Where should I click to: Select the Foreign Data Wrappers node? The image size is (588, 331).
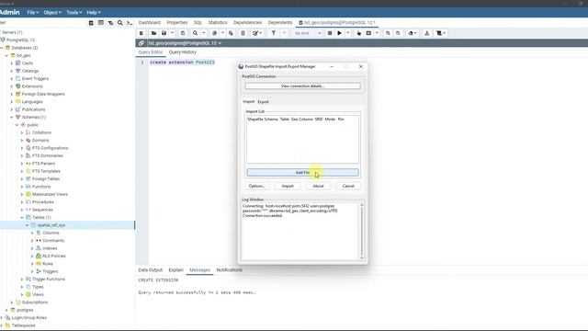point(43,94)
